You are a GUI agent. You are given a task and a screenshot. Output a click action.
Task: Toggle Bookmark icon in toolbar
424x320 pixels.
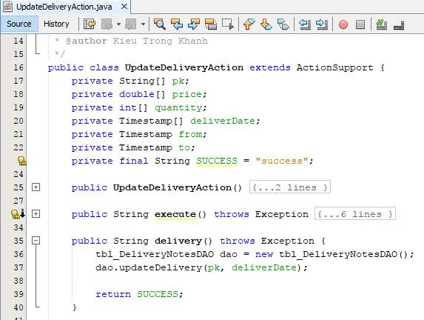(283, 24)
